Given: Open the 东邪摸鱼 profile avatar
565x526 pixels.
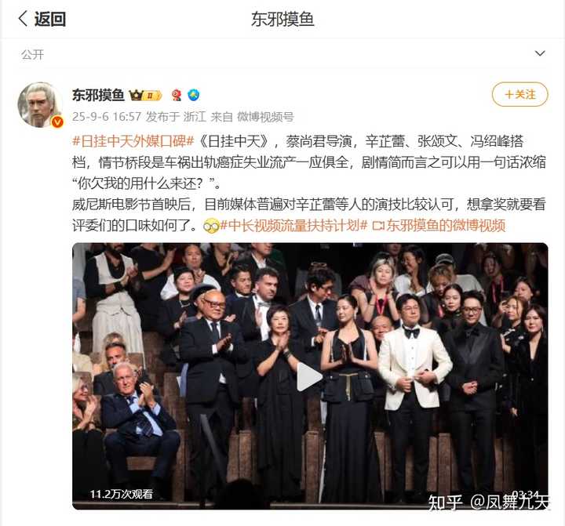Looking at the screenshot, I should pos(40,105).
